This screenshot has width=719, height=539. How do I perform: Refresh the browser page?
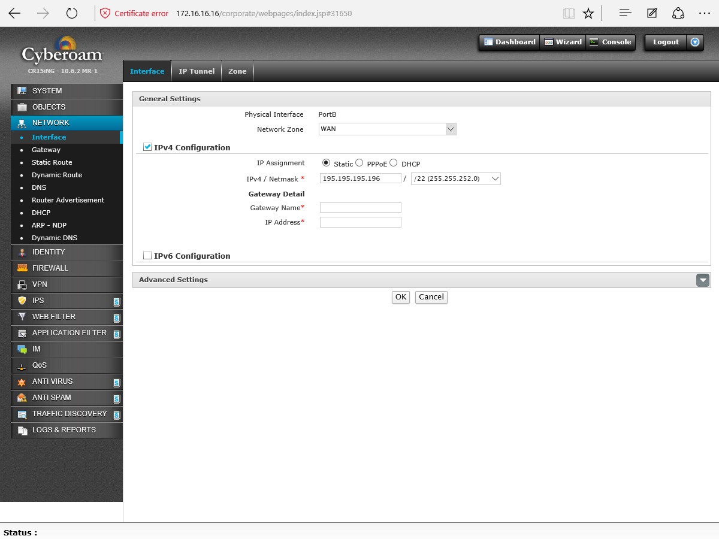(x=72, y=13)
